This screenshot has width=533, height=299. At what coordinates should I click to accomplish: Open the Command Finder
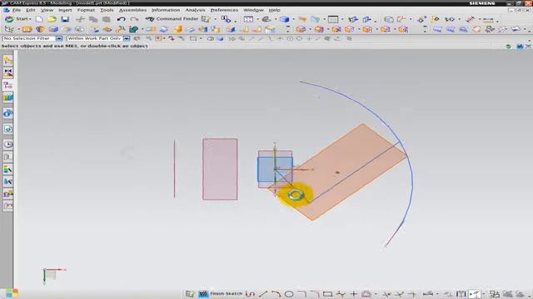172,19
